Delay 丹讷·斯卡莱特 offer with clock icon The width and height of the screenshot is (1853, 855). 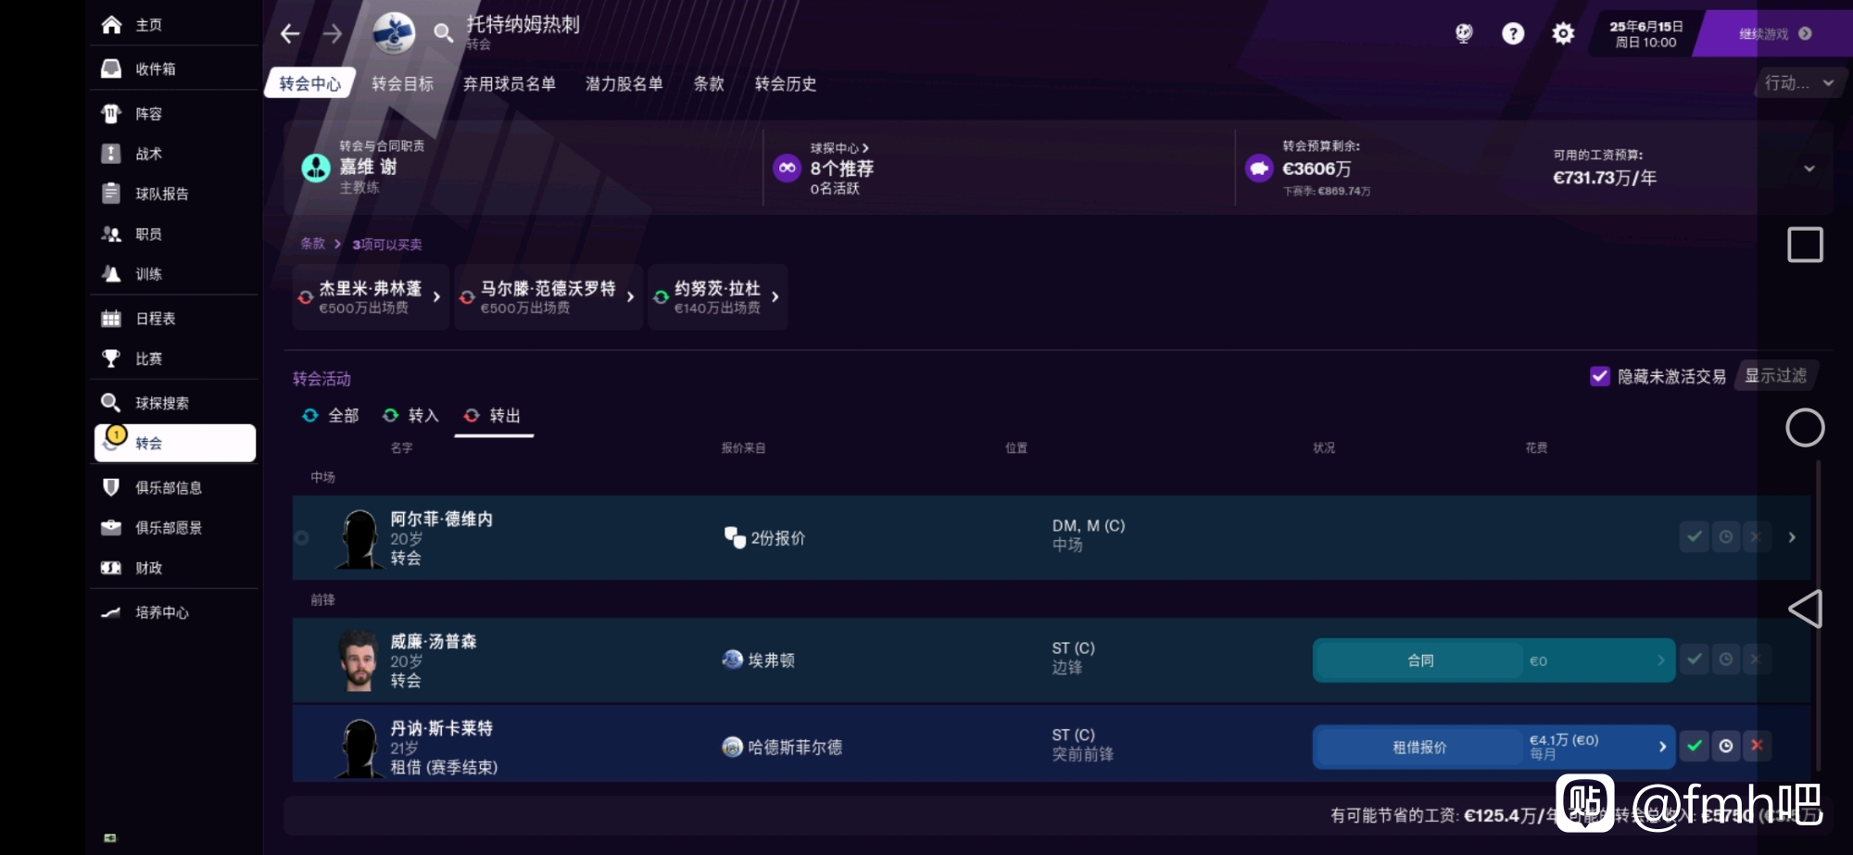pyautogui.click(x=1726, y=746)
